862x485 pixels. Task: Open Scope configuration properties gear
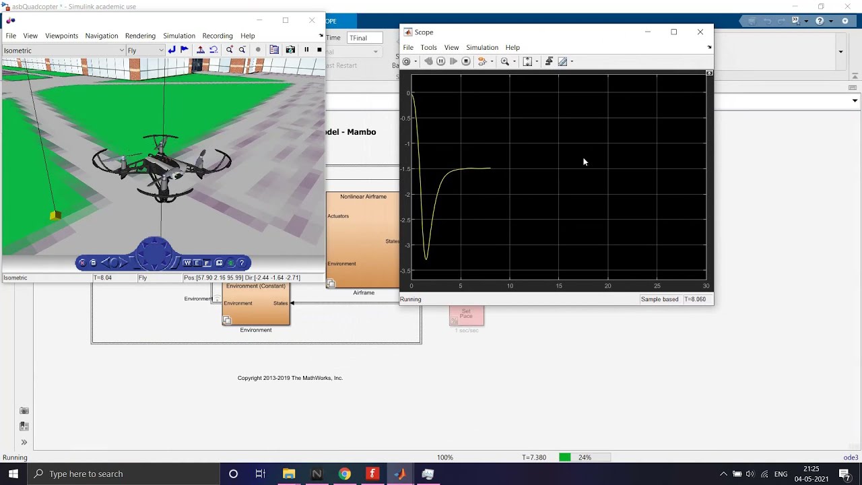click(406, 61)
